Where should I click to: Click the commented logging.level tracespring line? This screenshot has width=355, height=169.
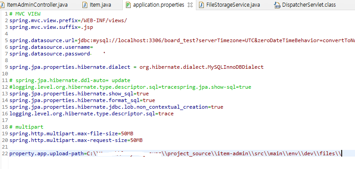pos(130,87)
